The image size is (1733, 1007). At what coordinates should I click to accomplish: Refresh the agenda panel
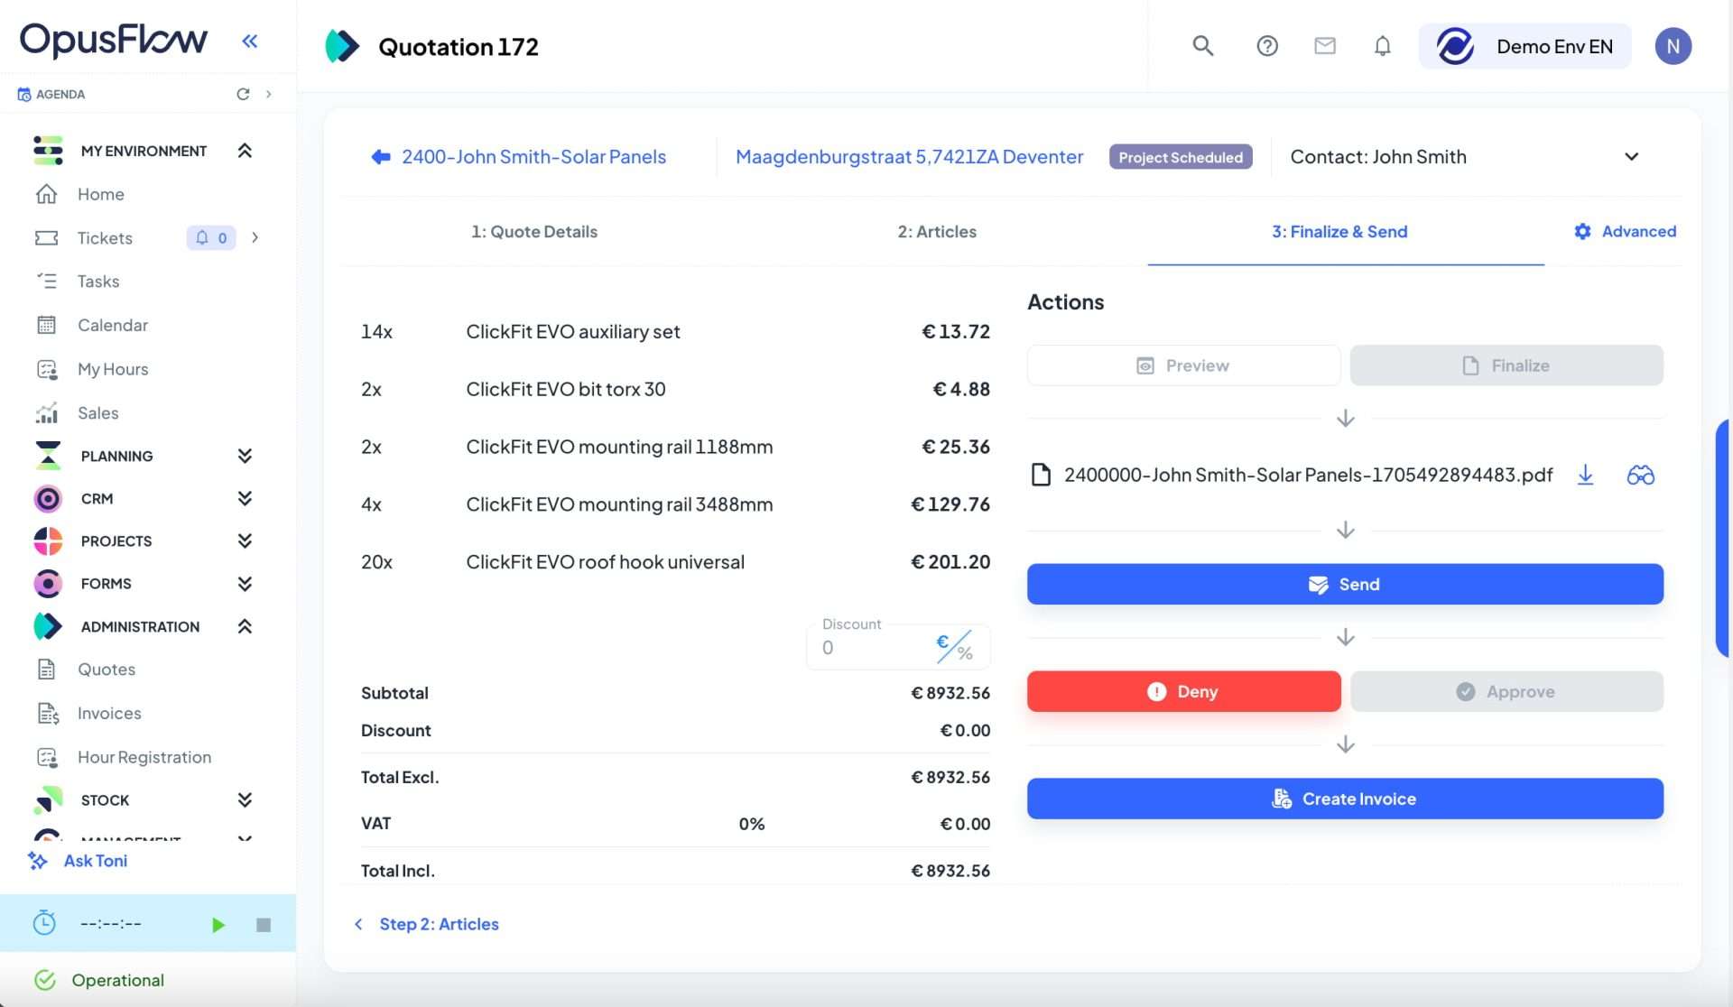click(243, 94)
